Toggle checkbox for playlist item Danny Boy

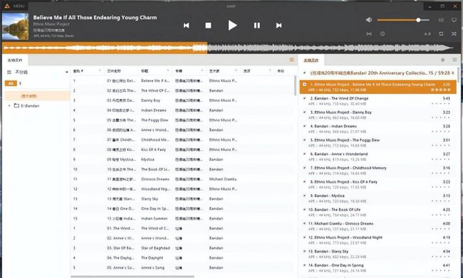pyautogui.click(x=304, y=112)
